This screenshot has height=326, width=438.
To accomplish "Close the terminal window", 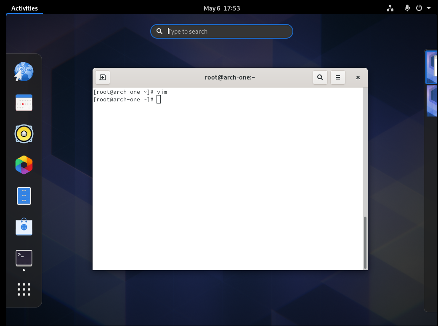I will pyautogui.click(x=358, y=77).
